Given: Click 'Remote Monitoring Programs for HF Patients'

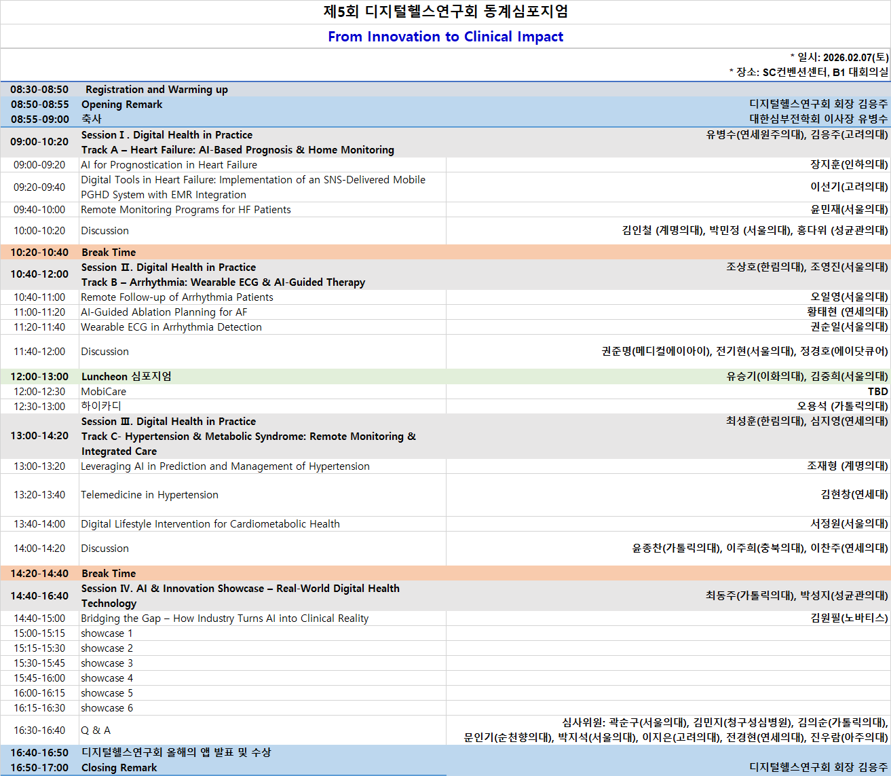Looking at the screenshot, I should point(185,210).
